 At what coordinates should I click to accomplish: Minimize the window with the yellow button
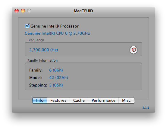pos(23,11)
